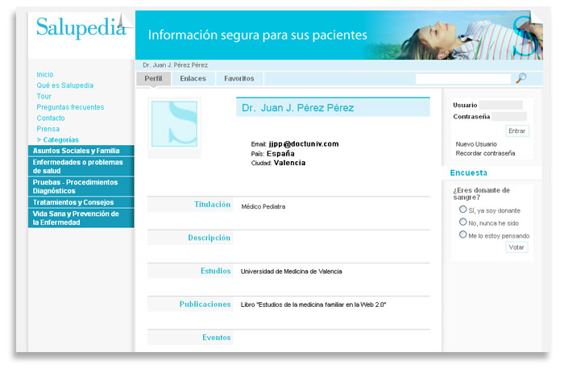Viewport: 564px width, 369px height.
Task: Click the publication book title text
Action: click(x=313, y=305)
